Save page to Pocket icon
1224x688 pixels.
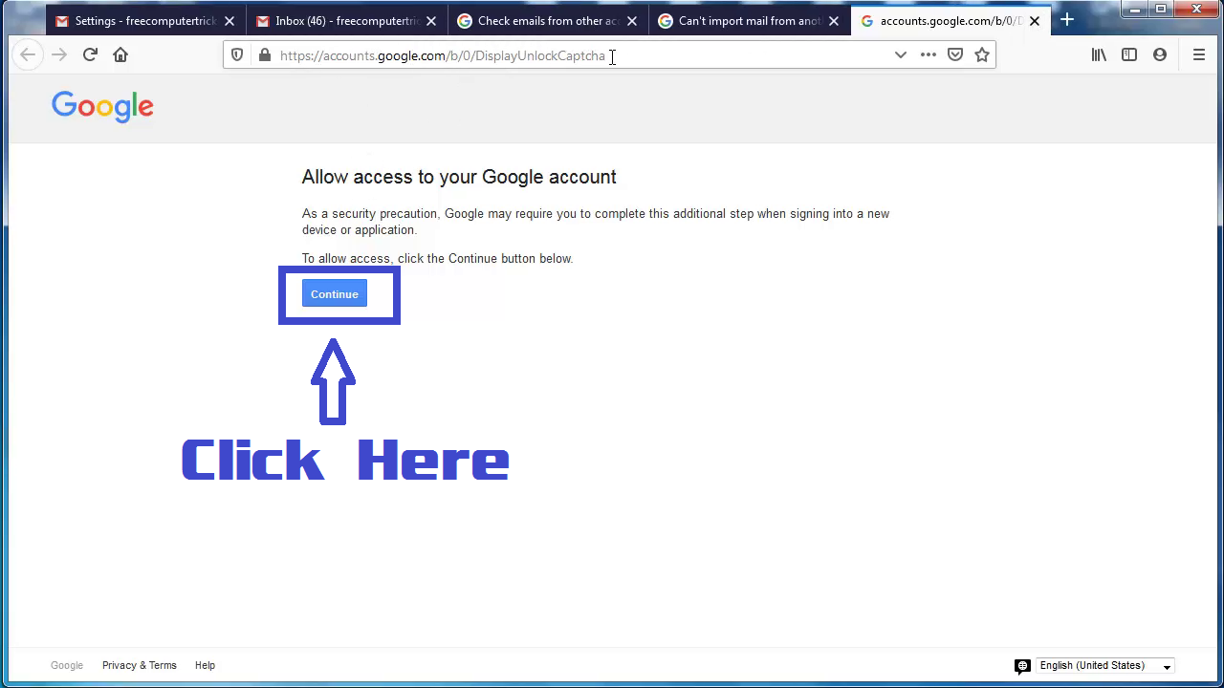(x=954, y=55)
